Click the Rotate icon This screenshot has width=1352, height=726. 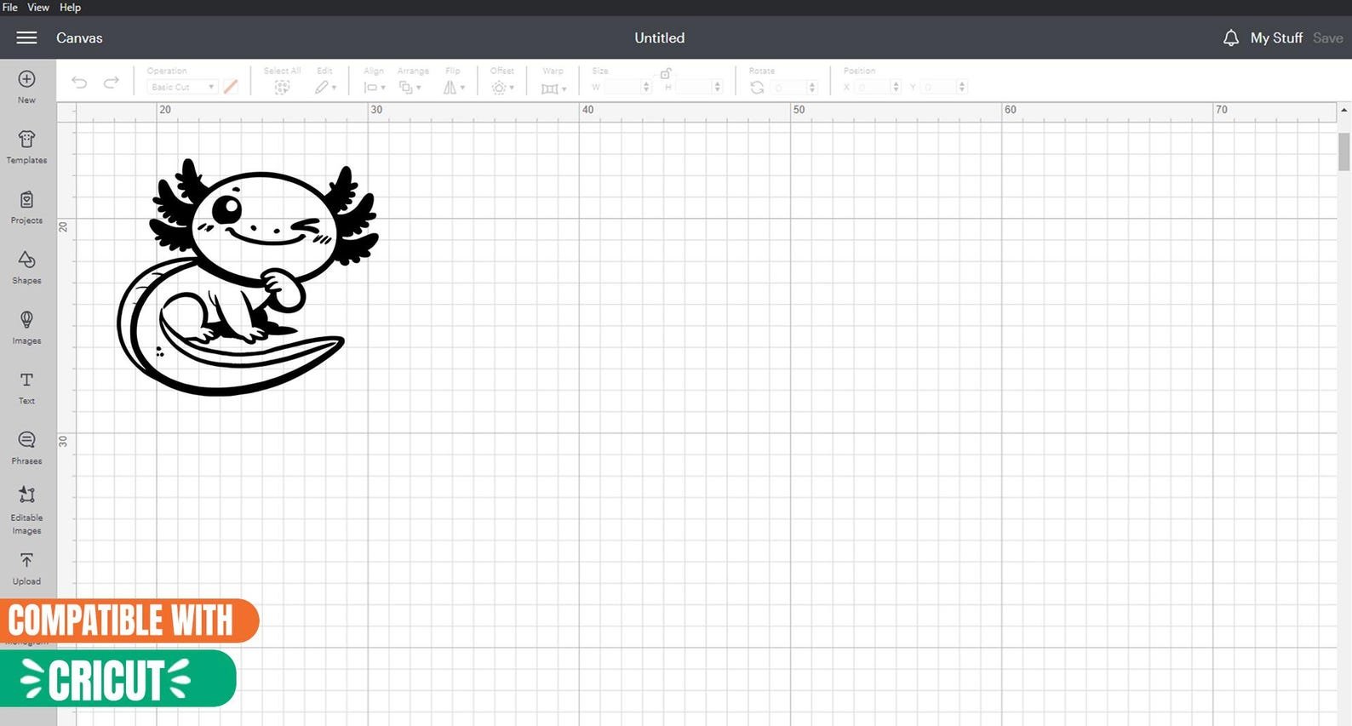757,87
